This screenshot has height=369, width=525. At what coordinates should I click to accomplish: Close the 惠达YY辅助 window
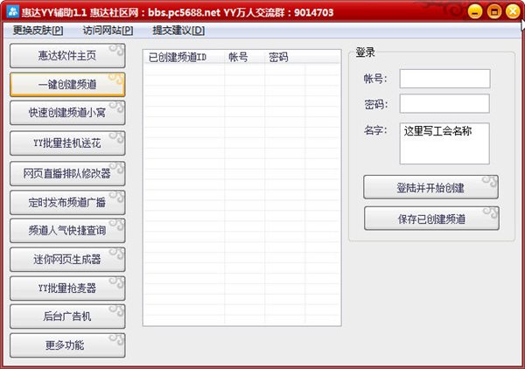(x=513, y=11)
